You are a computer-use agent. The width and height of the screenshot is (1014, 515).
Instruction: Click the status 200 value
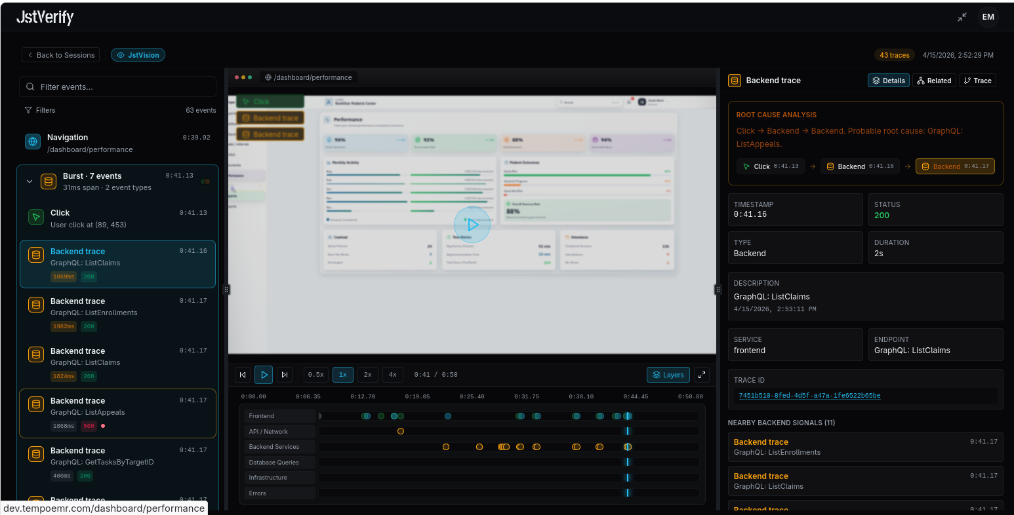point(882,216)
